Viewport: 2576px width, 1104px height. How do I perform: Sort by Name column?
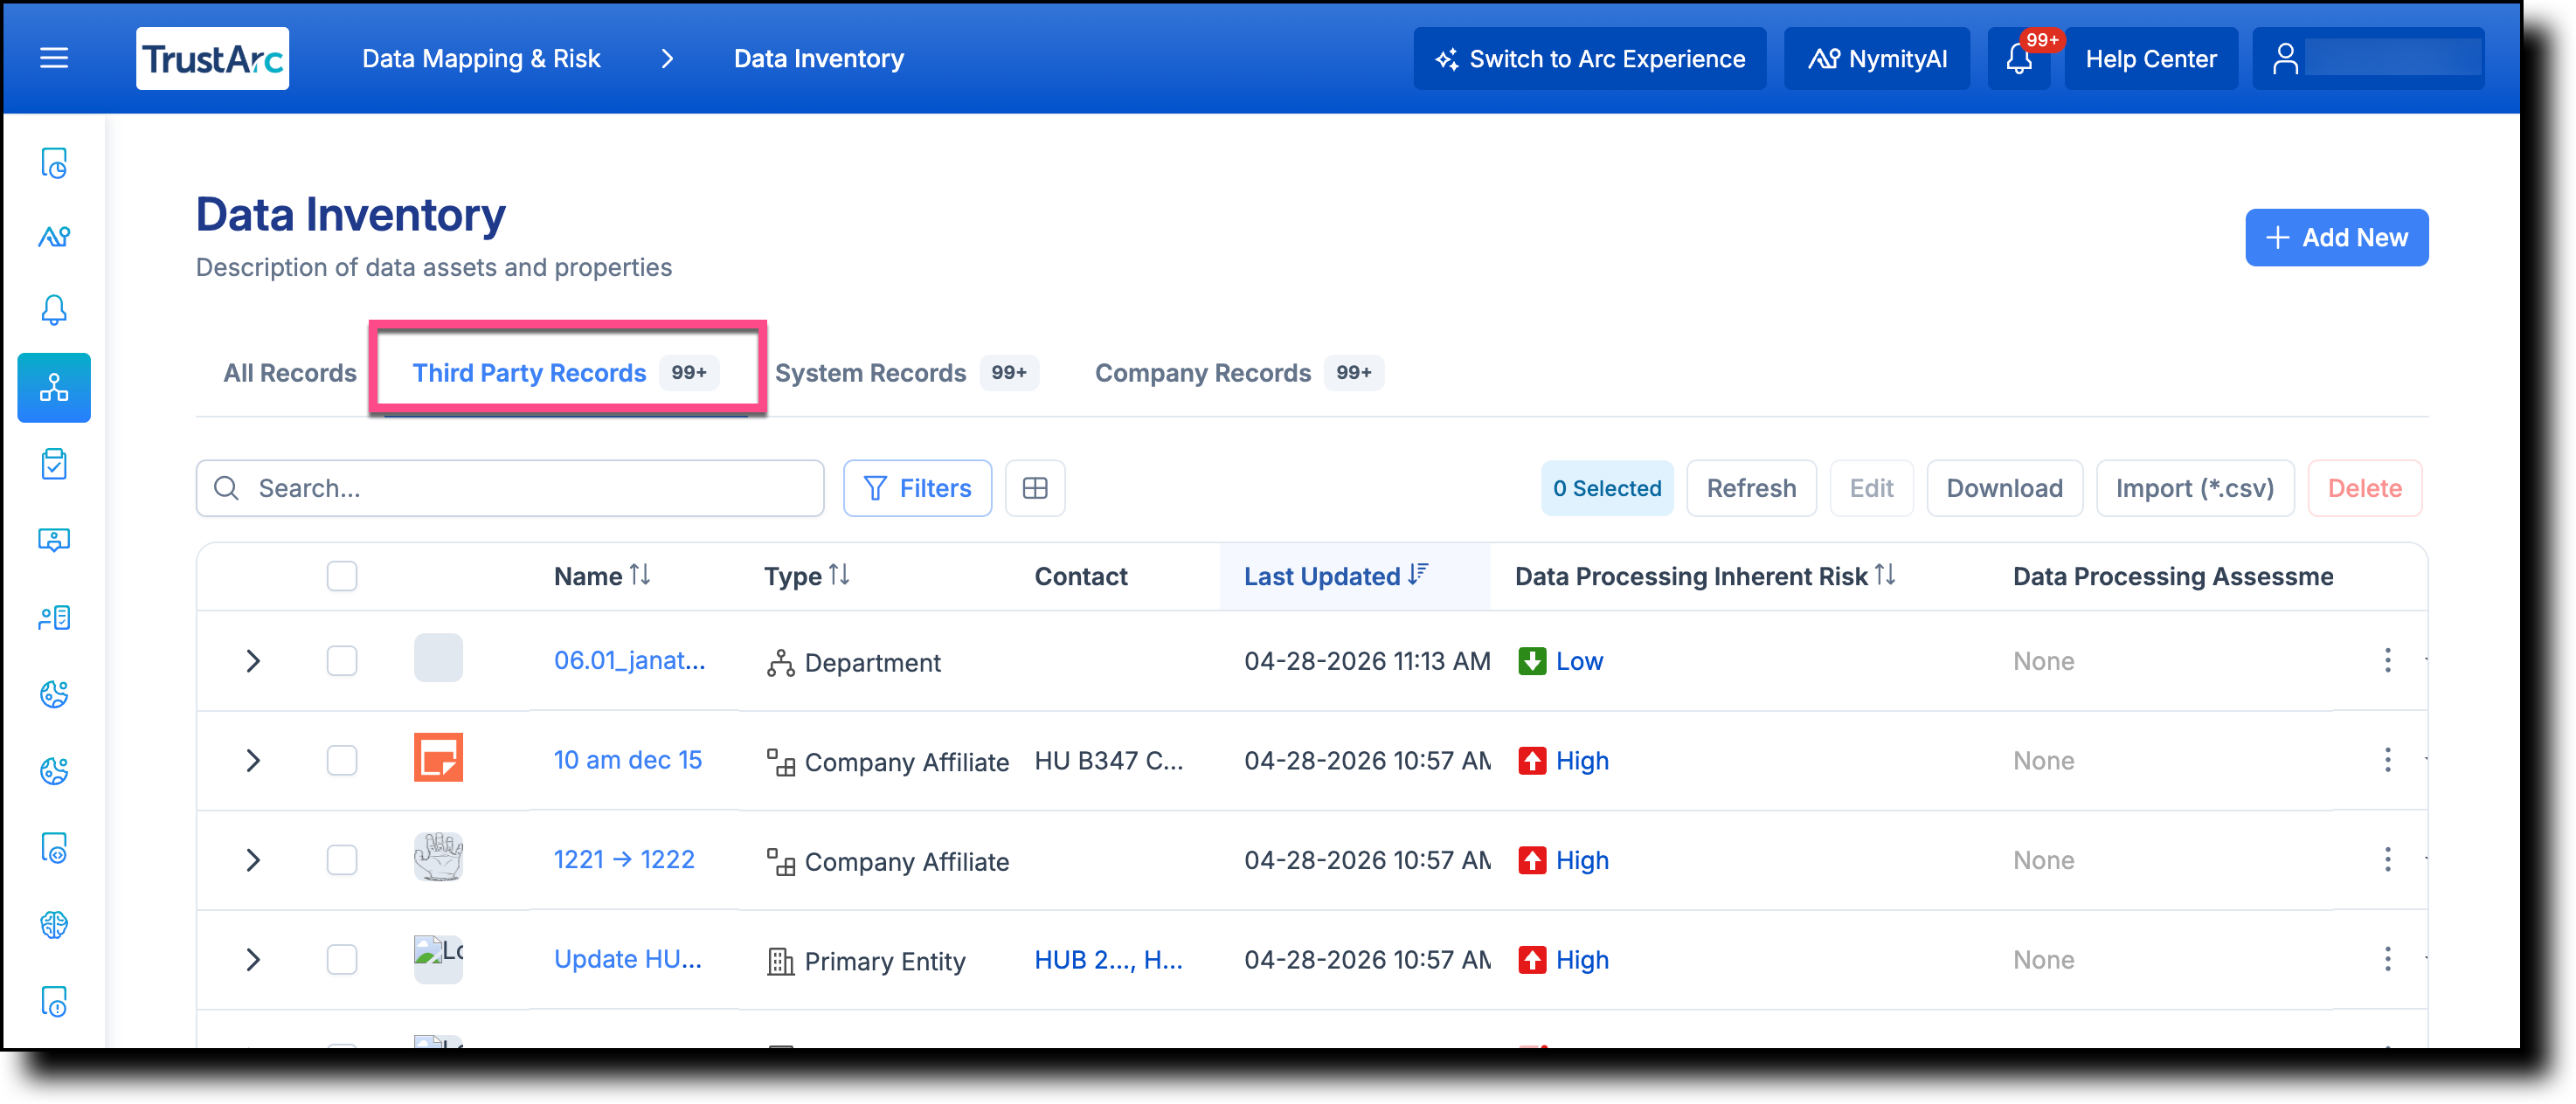(x=640, y=575)
